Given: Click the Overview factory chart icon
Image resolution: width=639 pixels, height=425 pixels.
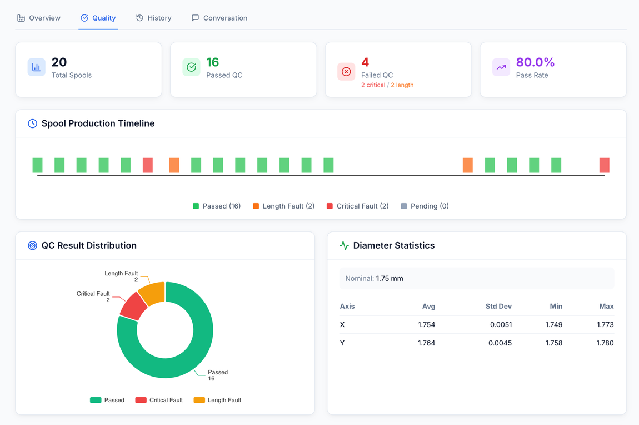Looking at the screenshot, I should tap(21, 18).
